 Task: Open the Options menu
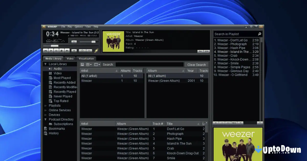click(79, 26)
